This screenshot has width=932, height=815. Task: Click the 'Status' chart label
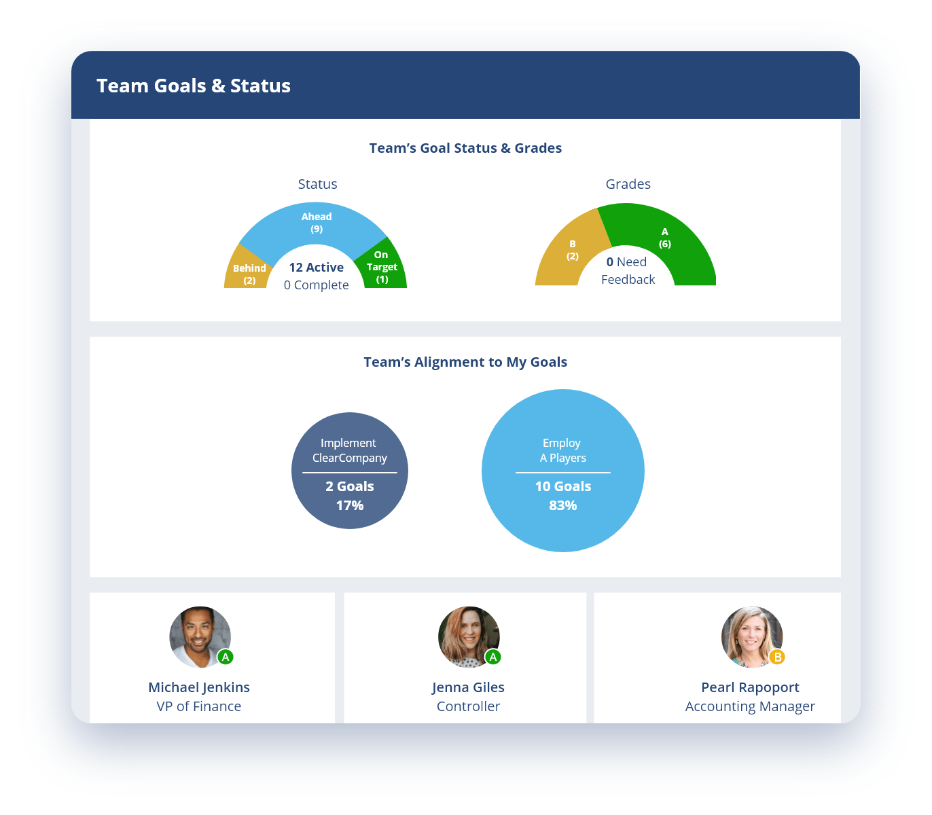(317, 184)
